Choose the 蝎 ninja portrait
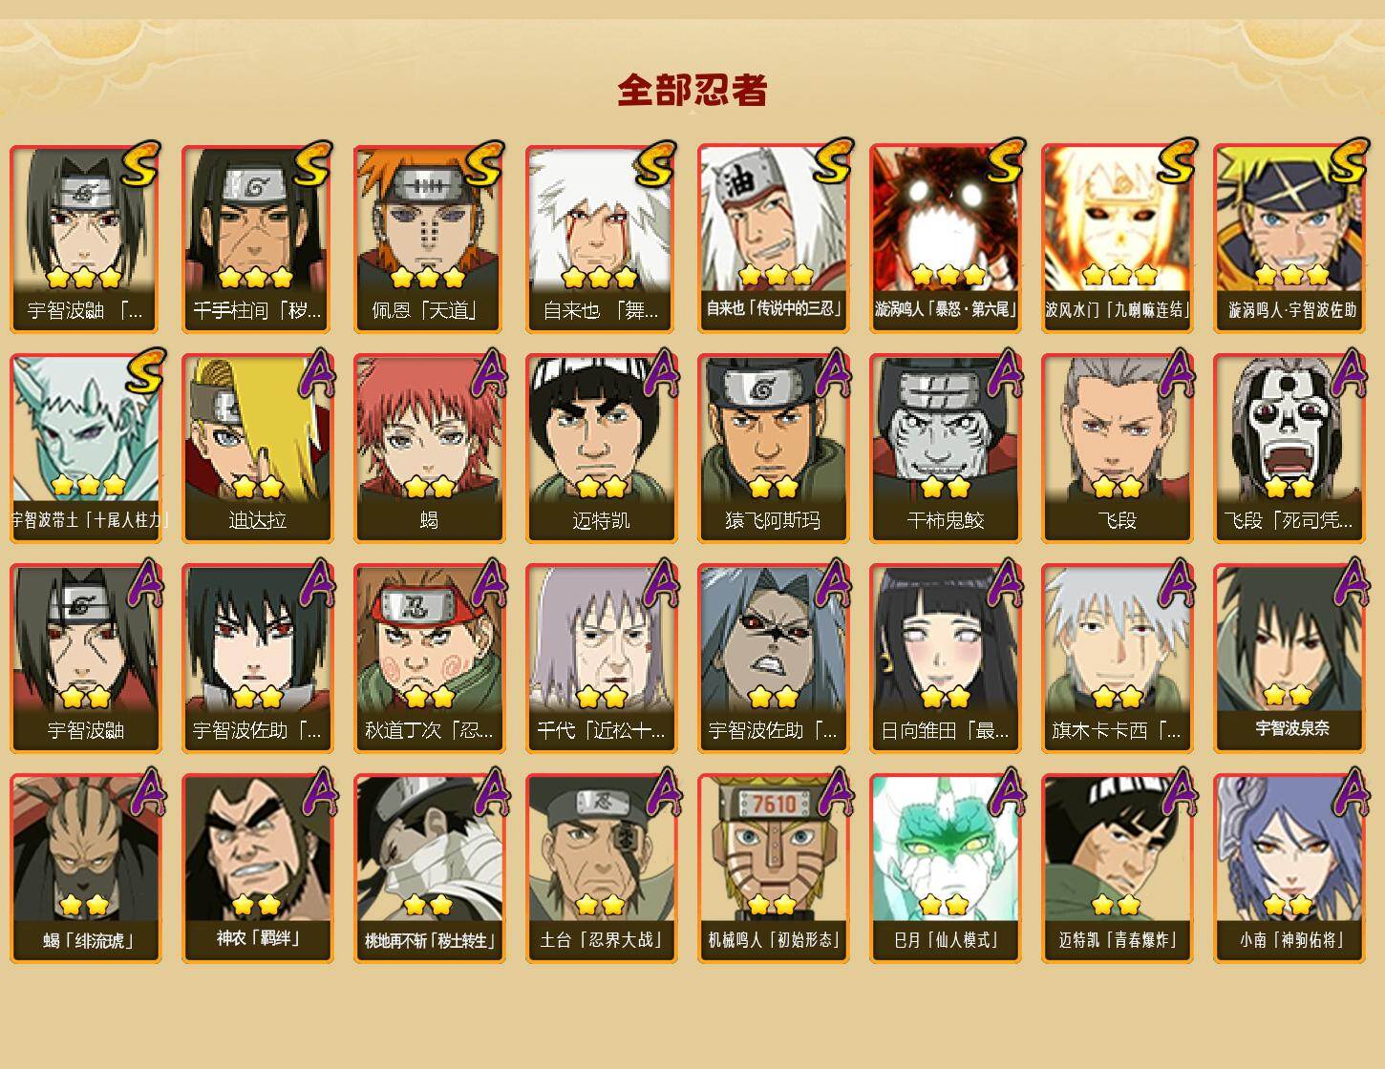This screenshot has height=1069, width=1385. (429, 449)
